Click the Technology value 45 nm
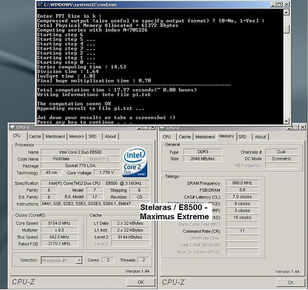Screen dimensions: 308x290 point(52,173)
